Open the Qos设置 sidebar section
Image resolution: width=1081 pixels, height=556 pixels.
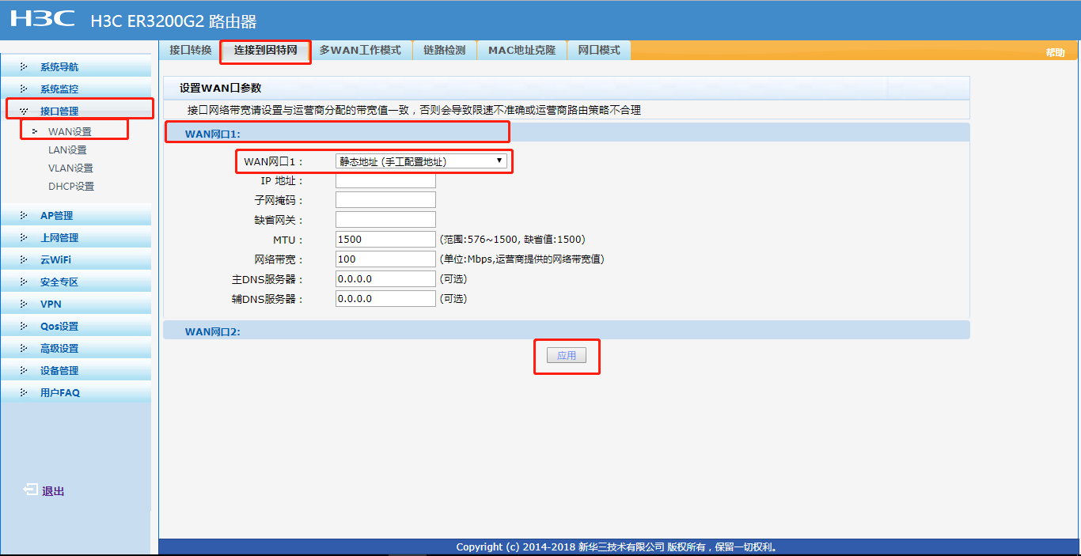pos(59,325)
